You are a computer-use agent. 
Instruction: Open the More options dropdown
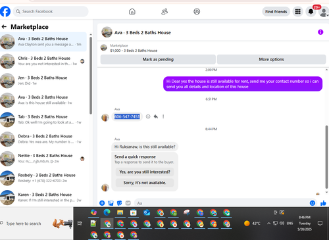coord(271,59)
